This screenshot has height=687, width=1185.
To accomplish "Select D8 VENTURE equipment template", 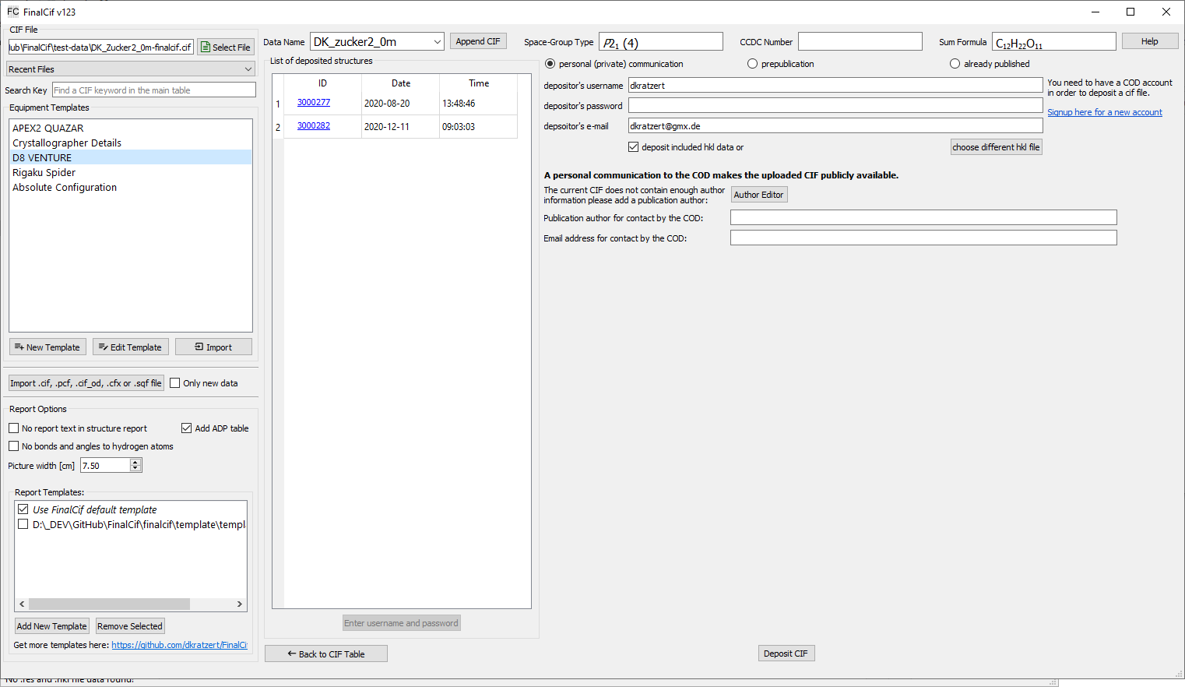I will point(42,157).
